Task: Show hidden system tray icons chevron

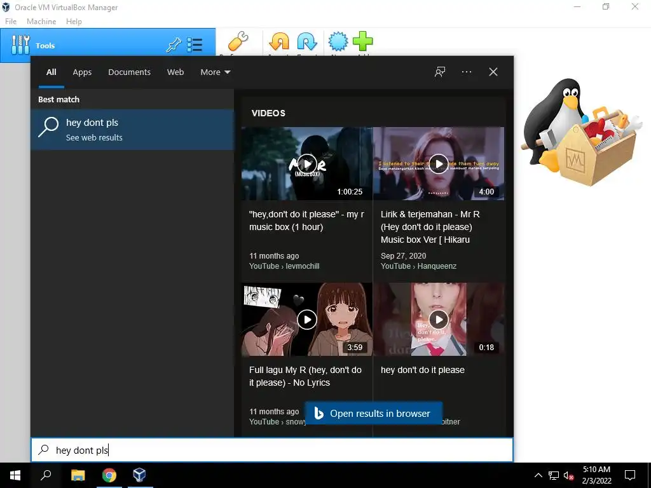Action: coord(538,475)
